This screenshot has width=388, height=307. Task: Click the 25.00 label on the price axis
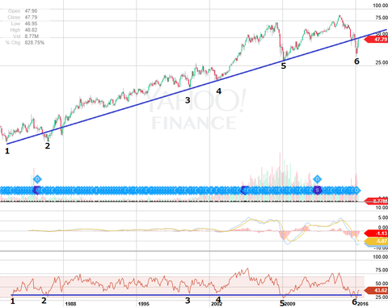pyautogui.click(x=382, y=62)
